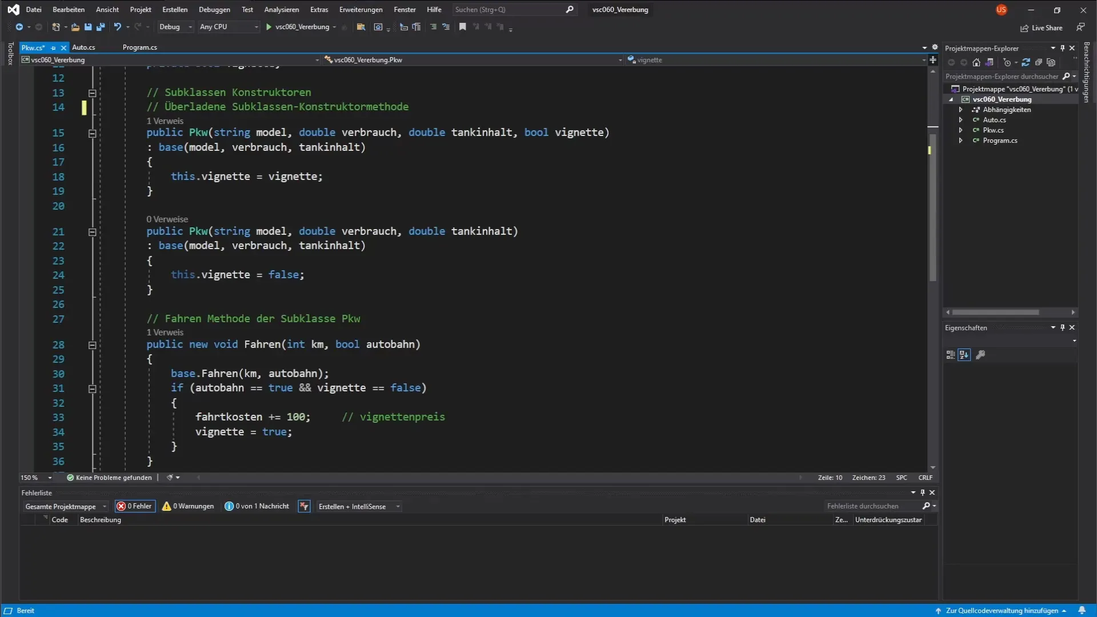Click the comment out selected lines icon
Viewport: 1097px width, 617px height.
tap(433, 27)
